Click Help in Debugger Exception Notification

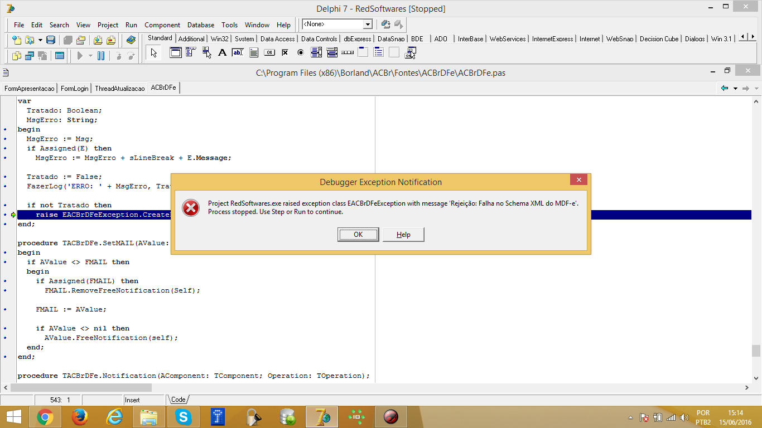coord(403,235)
